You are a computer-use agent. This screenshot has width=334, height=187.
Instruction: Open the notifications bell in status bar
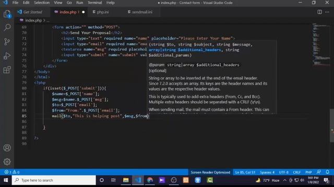point(327,172)
